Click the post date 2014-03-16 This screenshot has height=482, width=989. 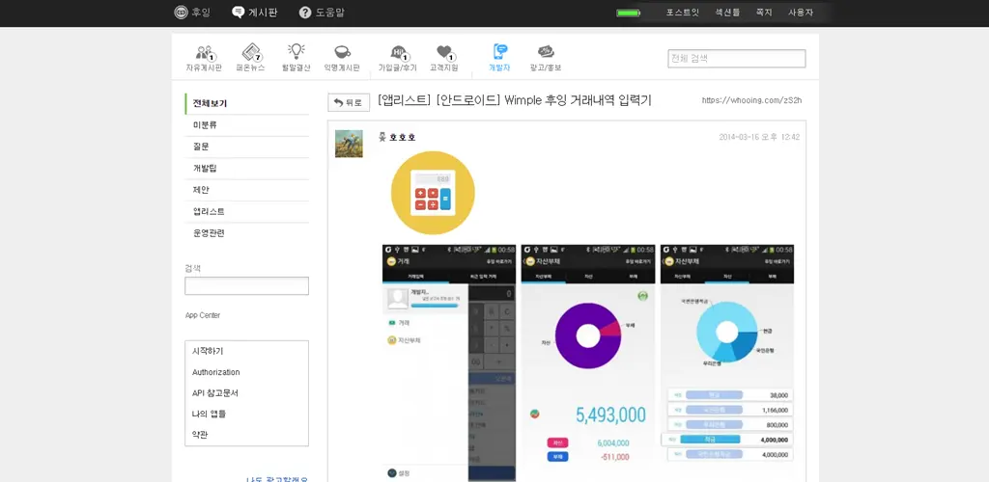pyautogui.click(x=759, y=137)
